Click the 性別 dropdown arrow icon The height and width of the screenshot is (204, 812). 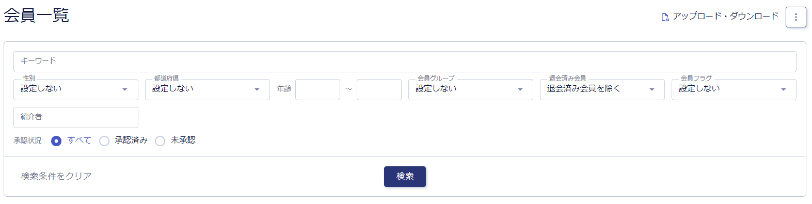125,89
